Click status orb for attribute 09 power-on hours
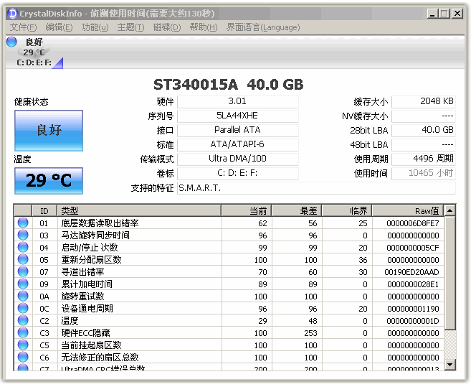The image size is (471, 387). click(23, 284)
